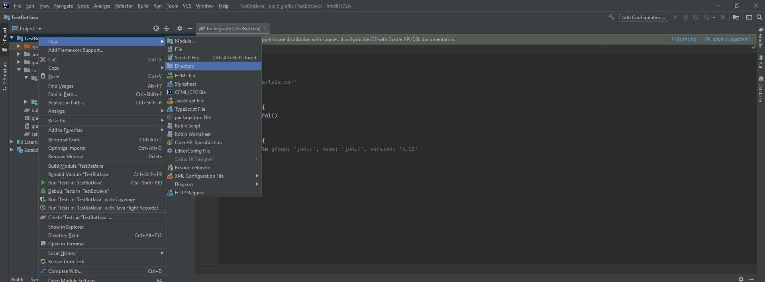Hide the Project panel with minus icon
This screenshot has width=765, height=282.
pos(190,28)
